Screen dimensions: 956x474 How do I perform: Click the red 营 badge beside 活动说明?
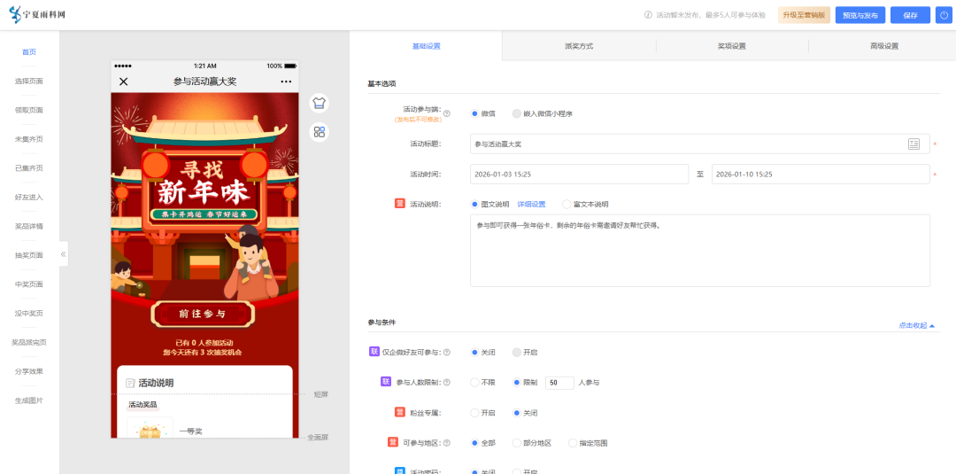pos(399,204)
